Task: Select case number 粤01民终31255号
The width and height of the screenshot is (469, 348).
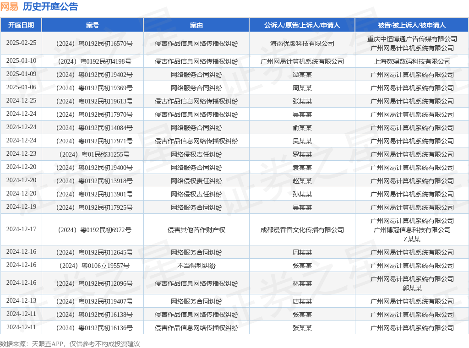Action: tap(94, 155)
